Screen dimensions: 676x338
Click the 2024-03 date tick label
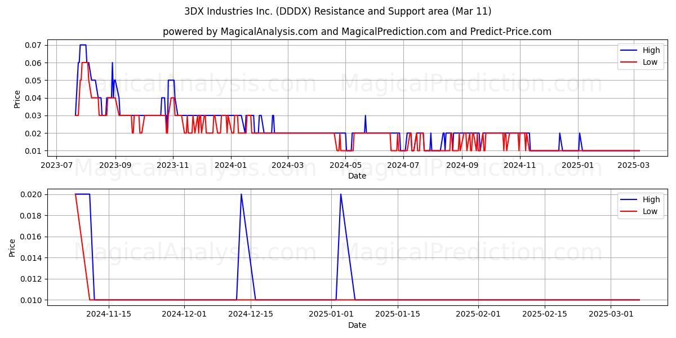click(287, 165)
